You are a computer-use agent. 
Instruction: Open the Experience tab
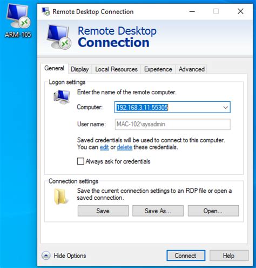point(158,69)
